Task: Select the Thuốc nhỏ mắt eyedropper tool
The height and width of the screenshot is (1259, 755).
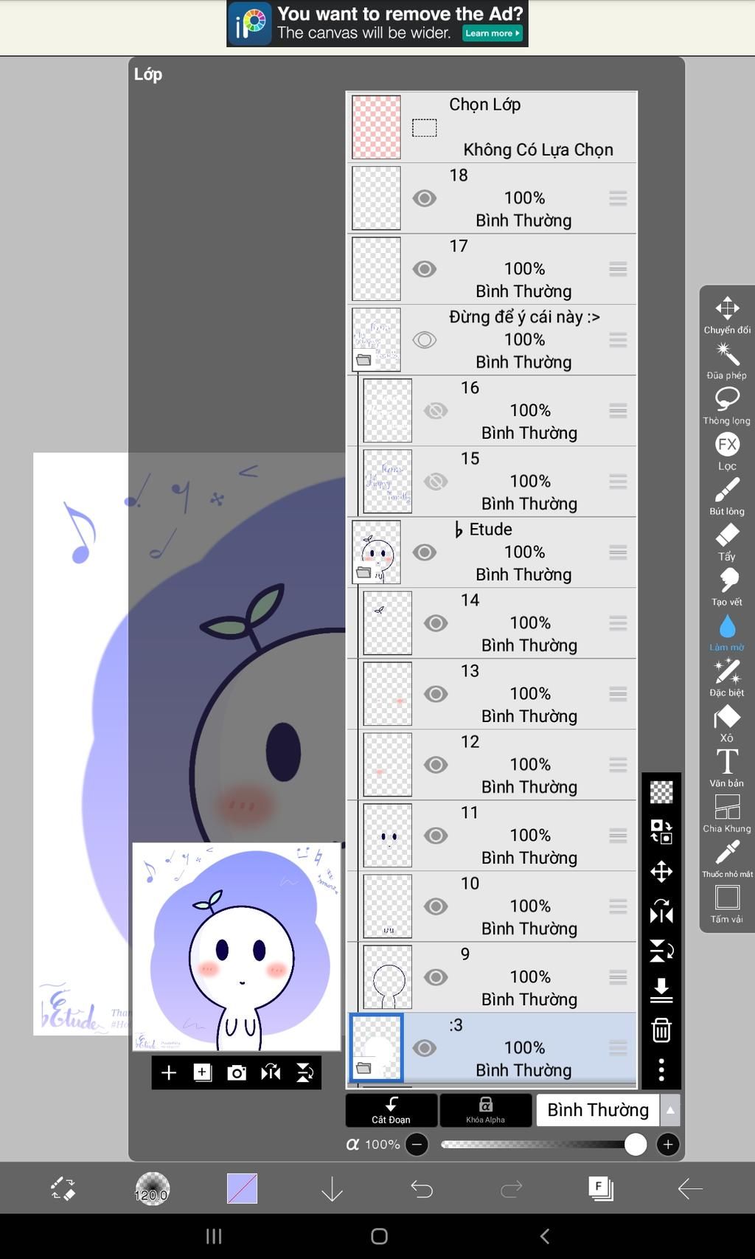Action: pyautogui.click(x=727, y=859)
